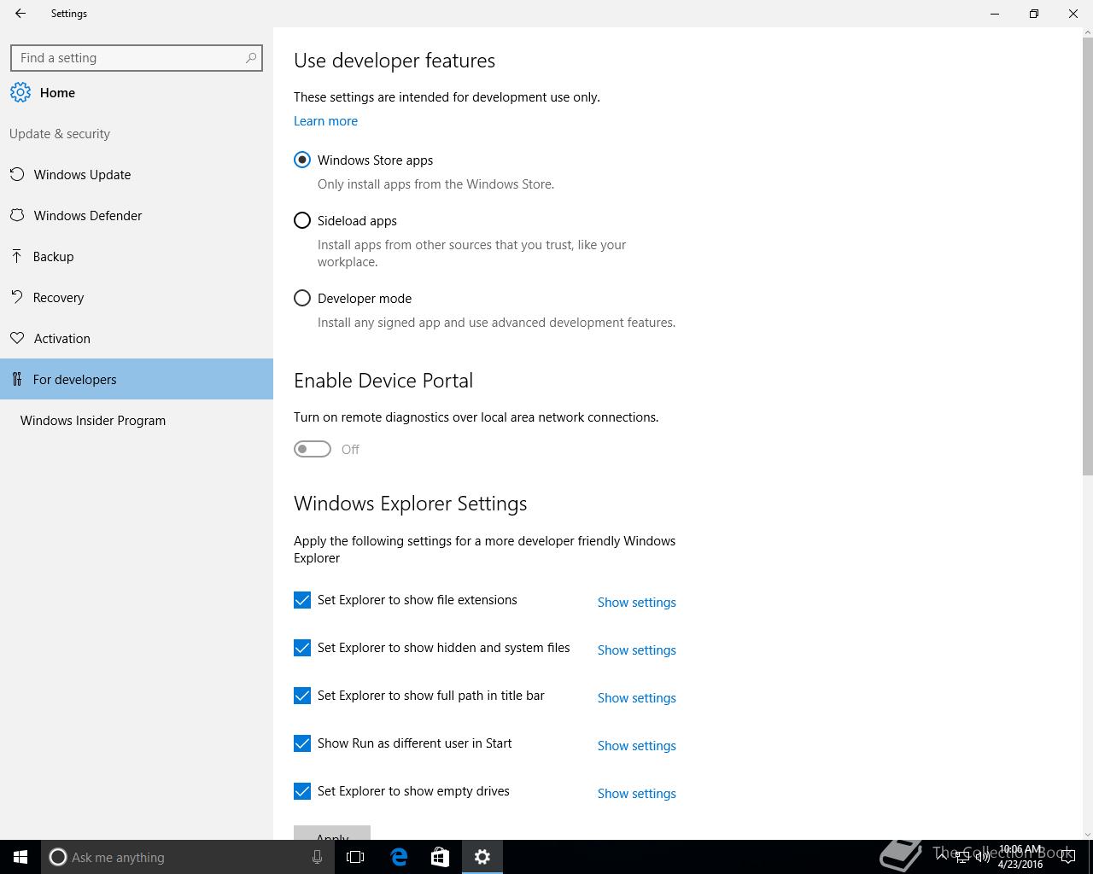Screen dimensions: 1093x874
Task: Click the Windows Update refresh icon
Action: (17, 175)
